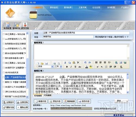
Task: Insert image from toolbar
Action: tap(125, 62)
